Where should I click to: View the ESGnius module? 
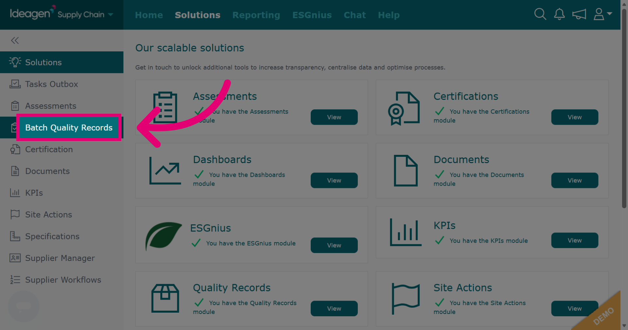[x=334, y=245]
